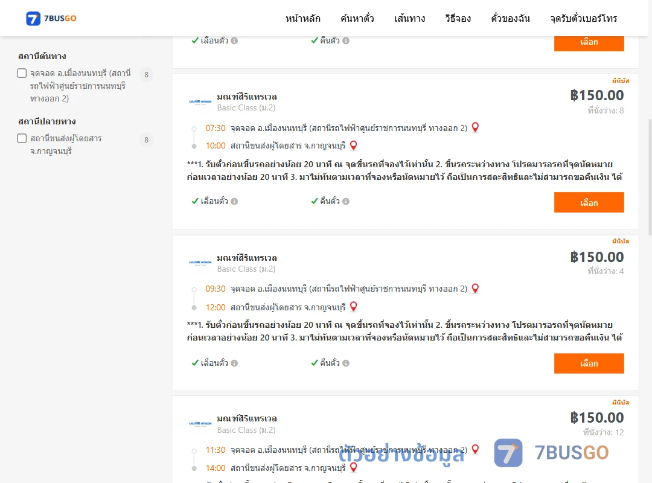The width and height of the screenshot is (652, 483).
Task: Click มณฑ์สิรินทรเวล name on the 09:30 card
Action: pyautogui.click(x=246, y=258)
